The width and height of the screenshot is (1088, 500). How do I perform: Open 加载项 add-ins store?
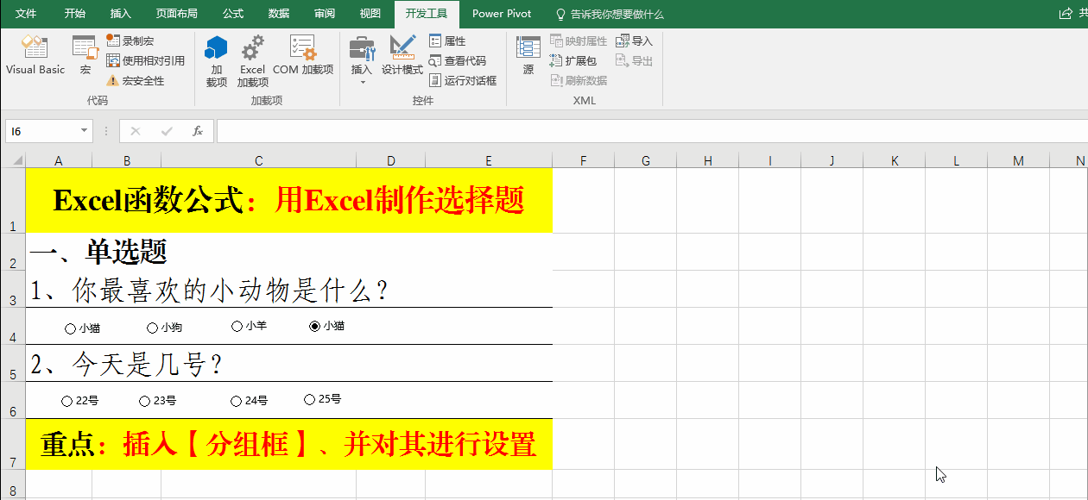(217, 60)
